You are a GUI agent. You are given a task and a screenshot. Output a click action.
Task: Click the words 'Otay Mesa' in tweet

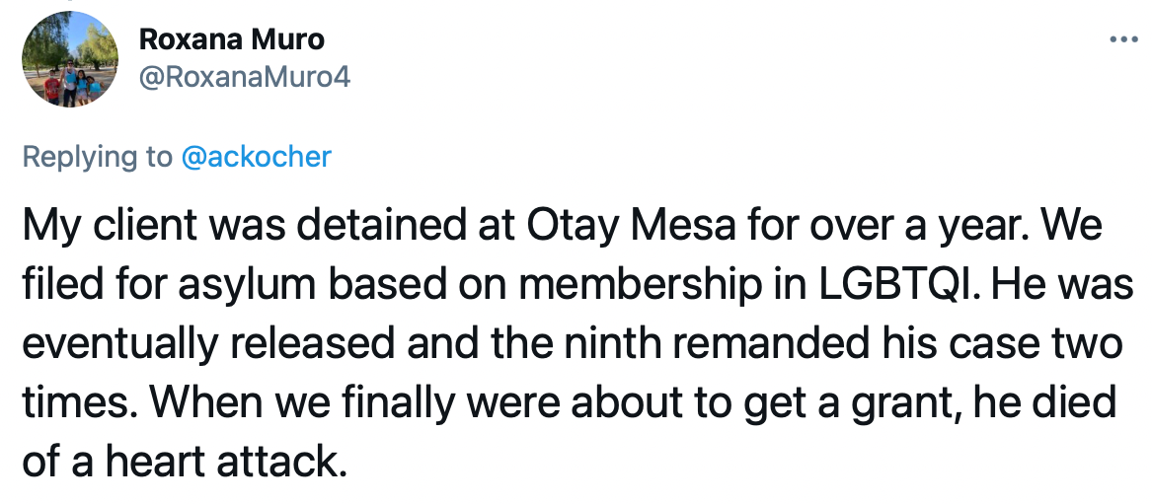631,226
